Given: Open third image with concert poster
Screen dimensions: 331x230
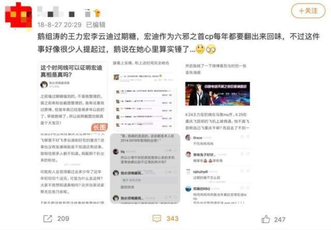Looking at the screenshot, I should pos(217,132).
